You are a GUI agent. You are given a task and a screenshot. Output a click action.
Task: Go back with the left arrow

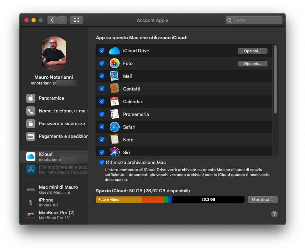coord(52,20)
